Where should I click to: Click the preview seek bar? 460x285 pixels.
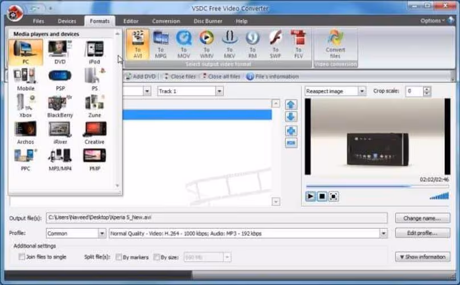coord(377,186)
